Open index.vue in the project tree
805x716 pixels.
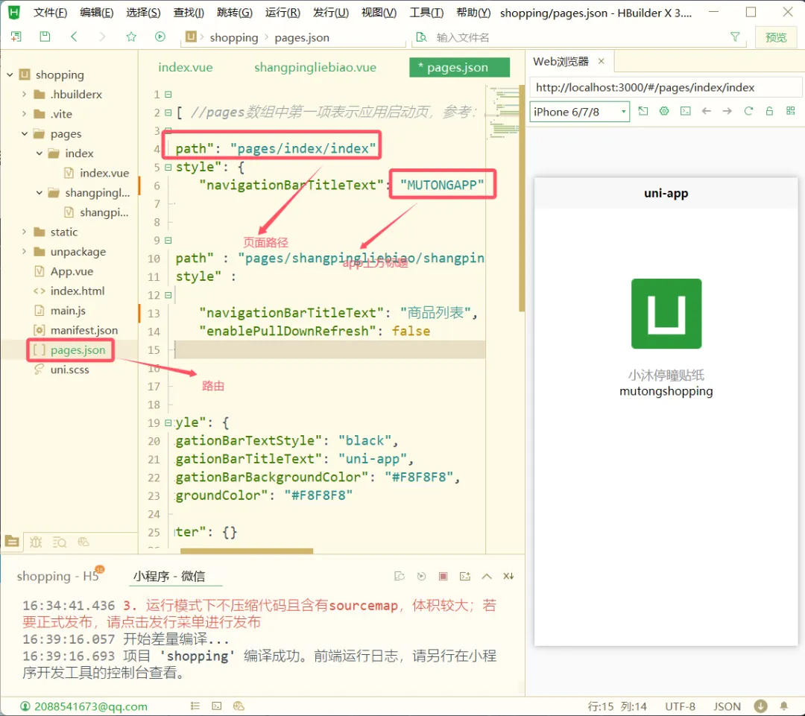[x=104, y=173]
